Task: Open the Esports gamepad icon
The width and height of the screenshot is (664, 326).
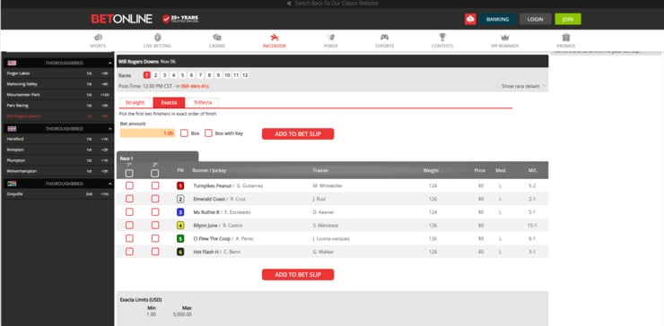Action: [x=384, y=38]
